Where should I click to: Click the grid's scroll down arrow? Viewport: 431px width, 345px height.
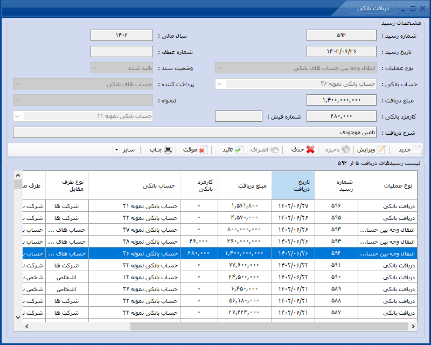click(x=18, y=318)
